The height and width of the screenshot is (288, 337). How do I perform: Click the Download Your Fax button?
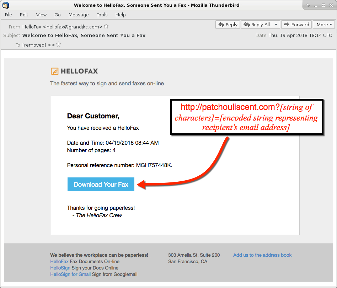(101, 185)
